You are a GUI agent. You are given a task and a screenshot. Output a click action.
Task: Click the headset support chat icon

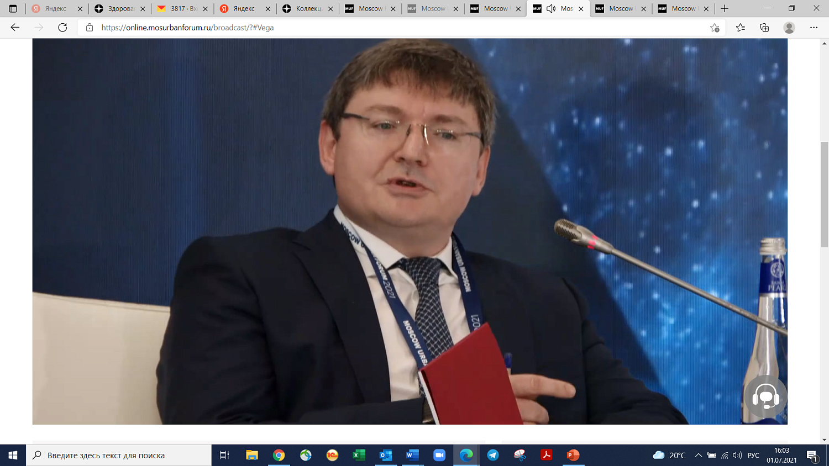(x=765, y=396)
